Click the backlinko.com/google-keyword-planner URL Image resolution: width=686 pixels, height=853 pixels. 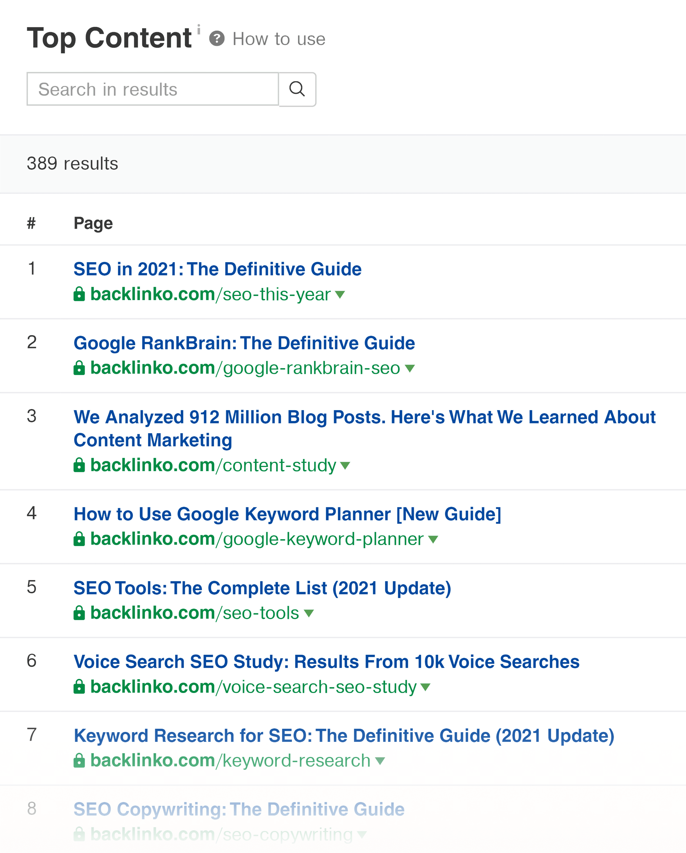257,539
